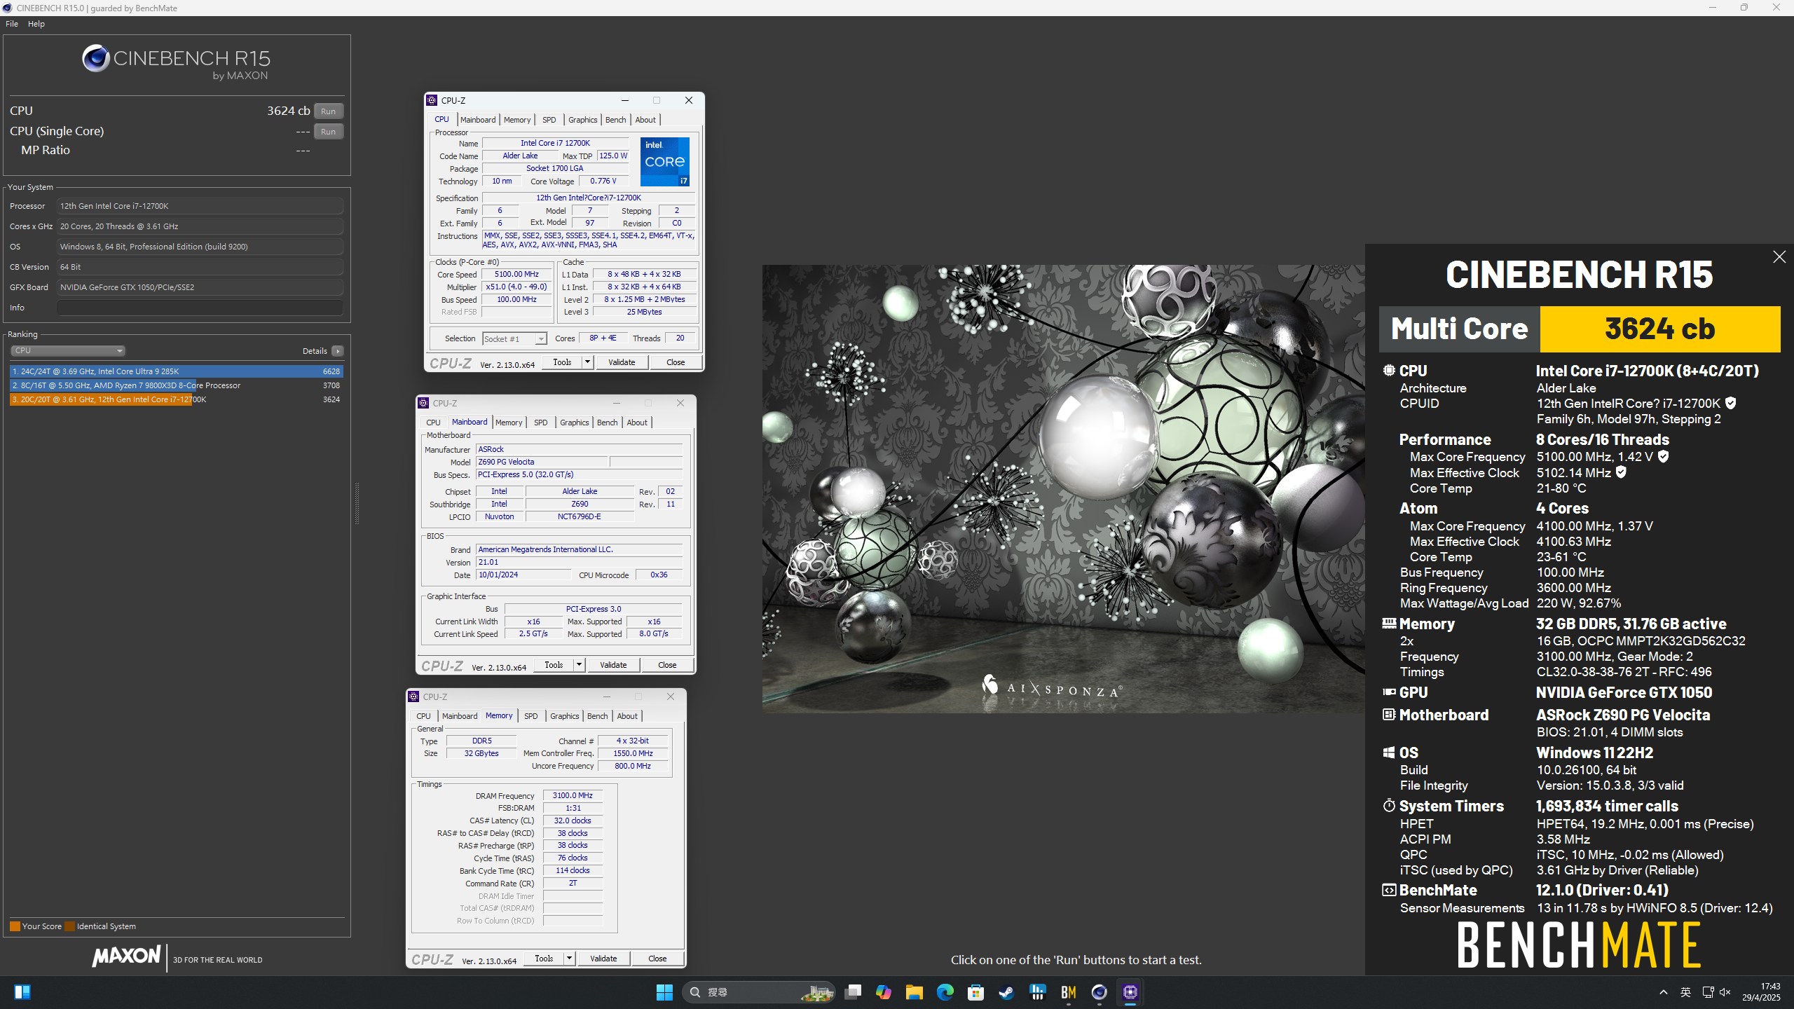
Task: Open Socket #1 selection dropdown in CPU-Z
Action: (515, 339)
